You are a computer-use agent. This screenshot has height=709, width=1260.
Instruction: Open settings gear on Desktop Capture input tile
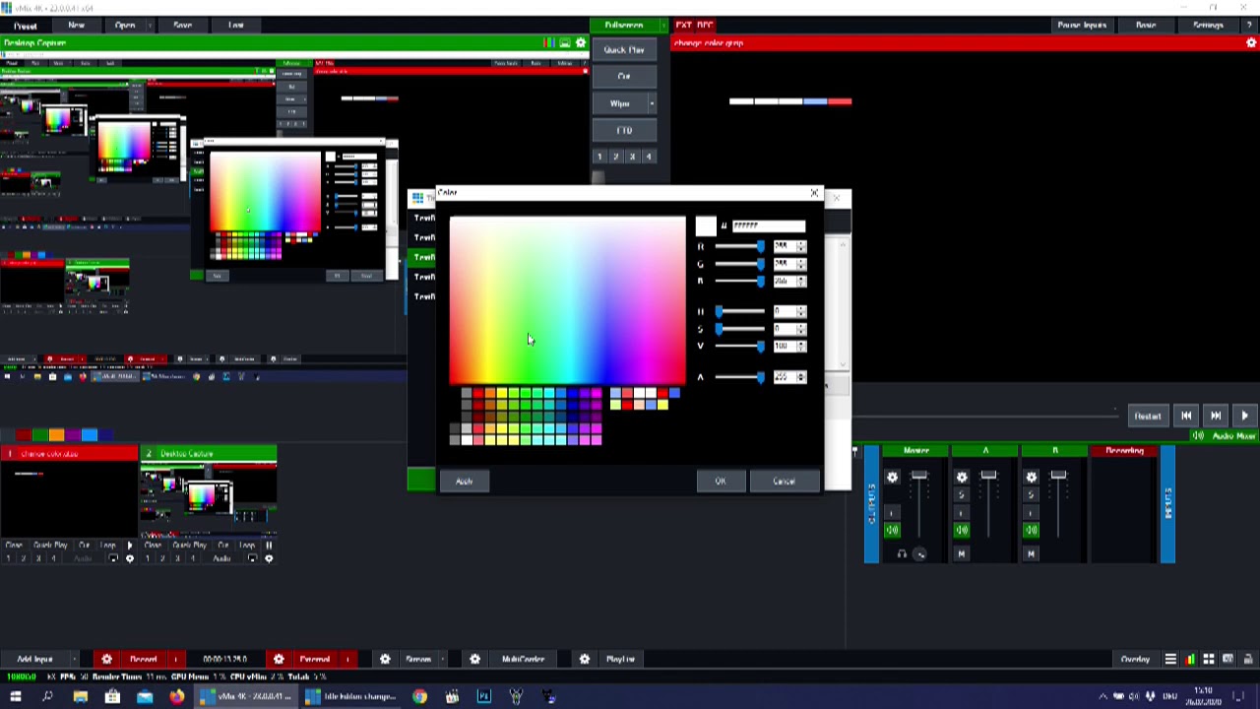coord(269,558)
